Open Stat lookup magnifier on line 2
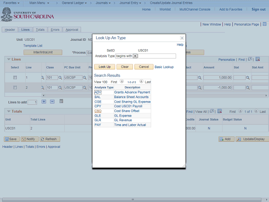 (248, 88)
